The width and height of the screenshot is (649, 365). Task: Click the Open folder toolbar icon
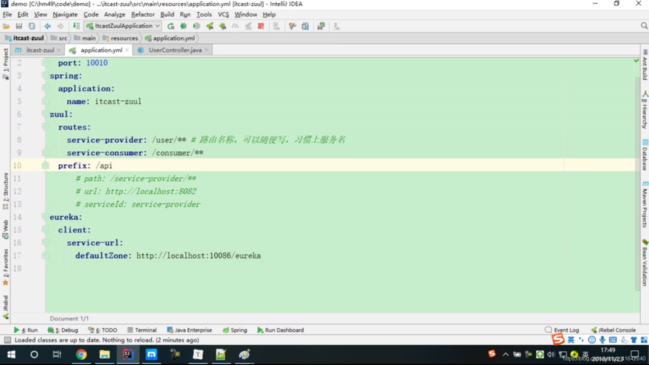[x=6, y=26]
